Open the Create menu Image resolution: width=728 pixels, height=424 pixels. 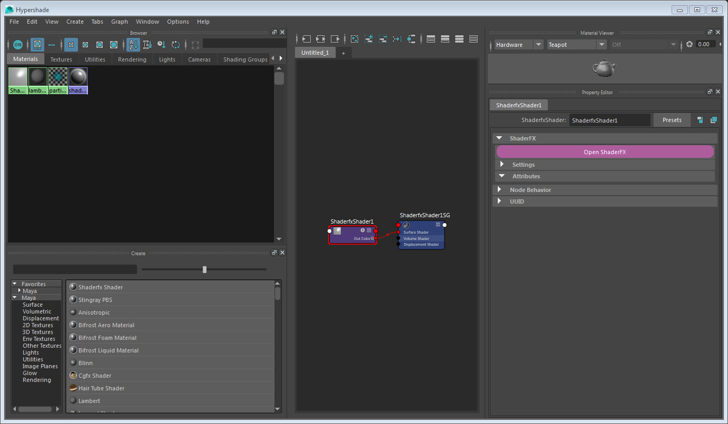coord(75,22)
